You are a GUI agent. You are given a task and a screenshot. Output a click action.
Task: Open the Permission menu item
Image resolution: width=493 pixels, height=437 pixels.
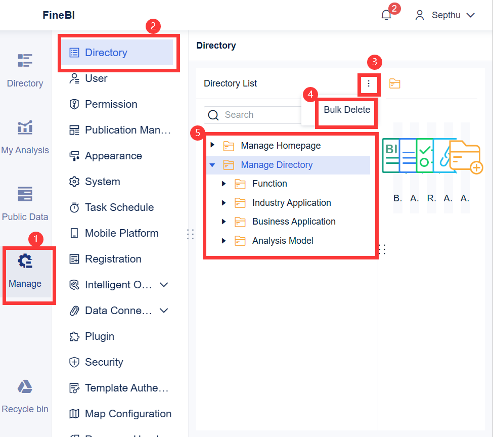click(111, 104)
